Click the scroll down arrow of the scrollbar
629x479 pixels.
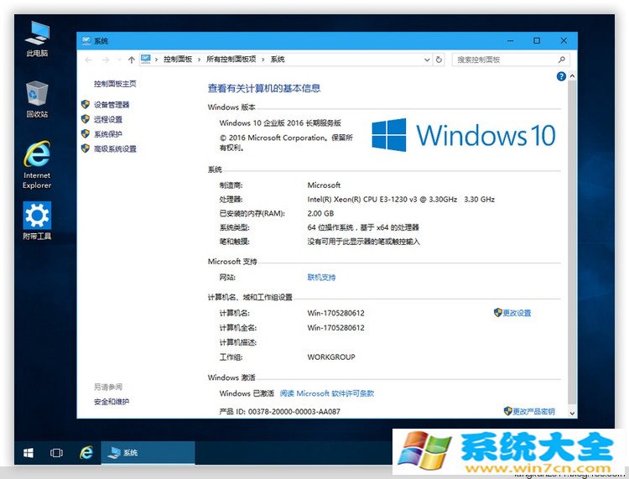click(572, 413)
